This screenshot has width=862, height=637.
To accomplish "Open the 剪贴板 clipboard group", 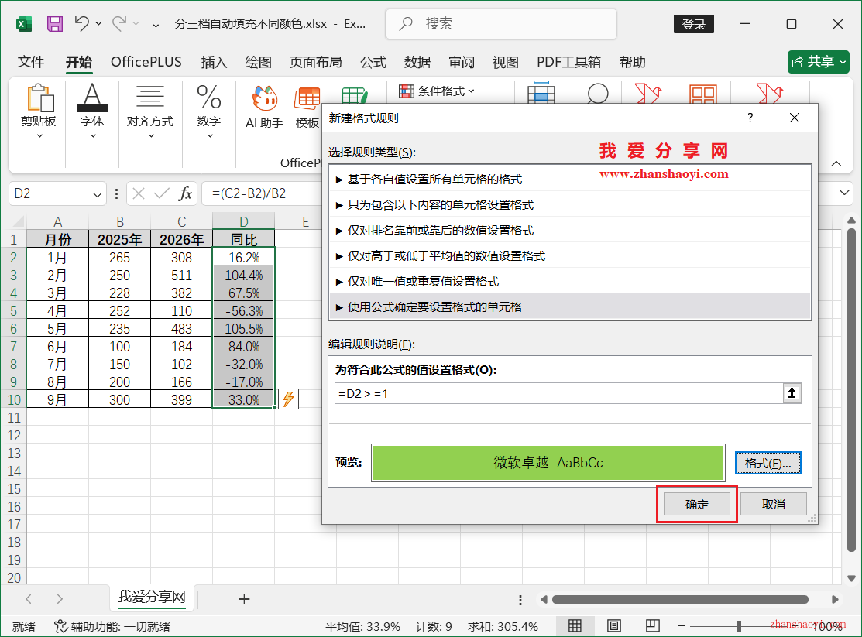I will point(39,111).
